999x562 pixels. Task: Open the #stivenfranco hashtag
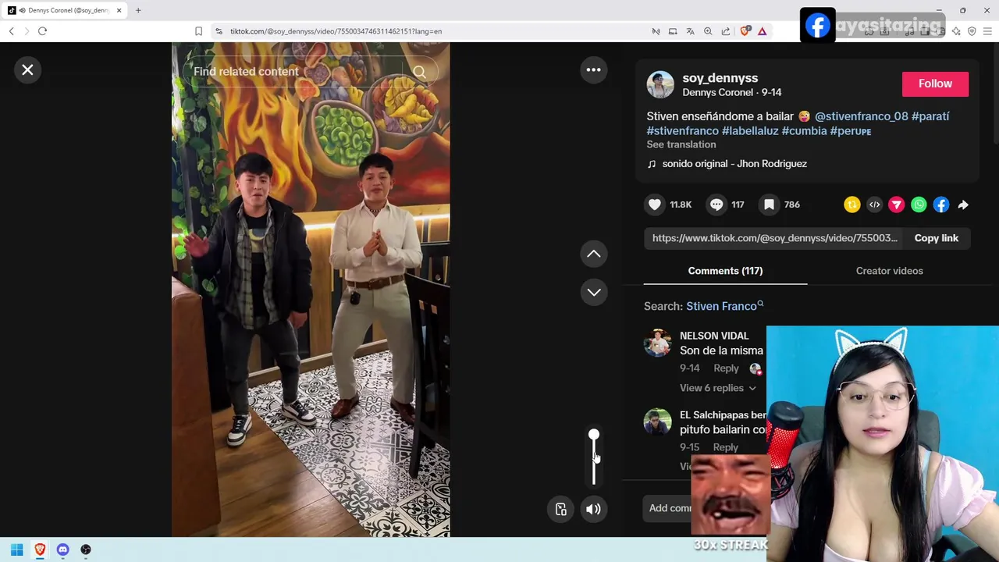coord(682,131)
